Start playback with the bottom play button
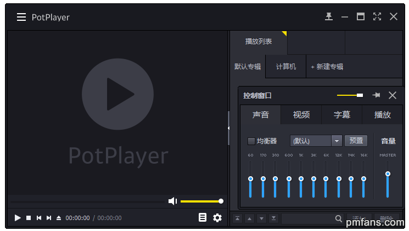The width and height of the screenshot is (409, 231). pos(18,218)
